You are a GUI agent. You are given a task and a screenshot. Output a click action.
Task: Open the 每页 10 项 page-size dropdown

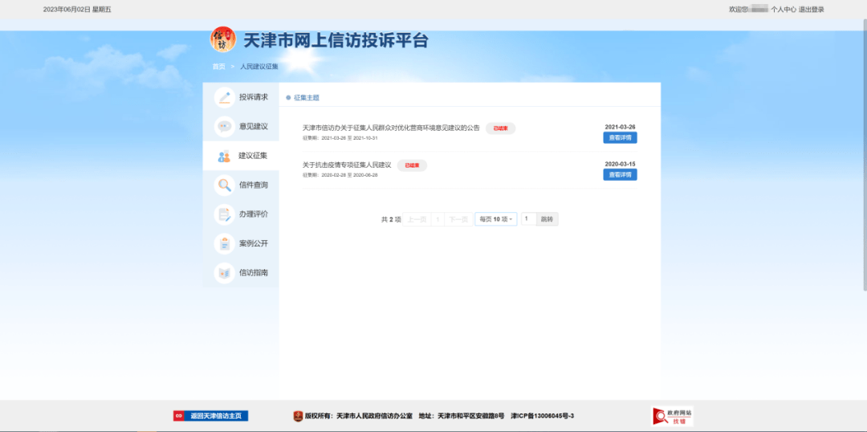point(495,219)
